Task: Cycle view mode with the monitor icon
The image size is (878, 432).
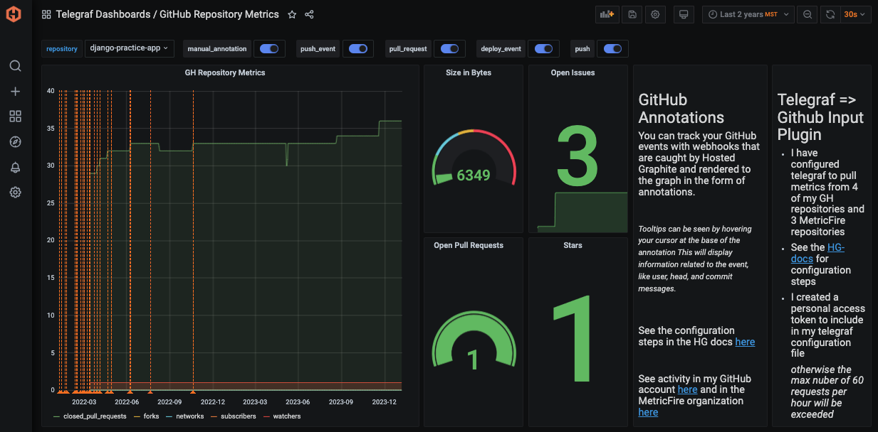Action: coord(684,14)
